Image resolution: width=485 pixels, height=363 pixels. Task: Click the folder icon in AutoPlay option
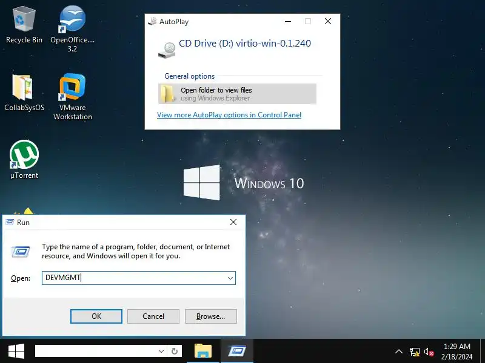click(168, 94)
